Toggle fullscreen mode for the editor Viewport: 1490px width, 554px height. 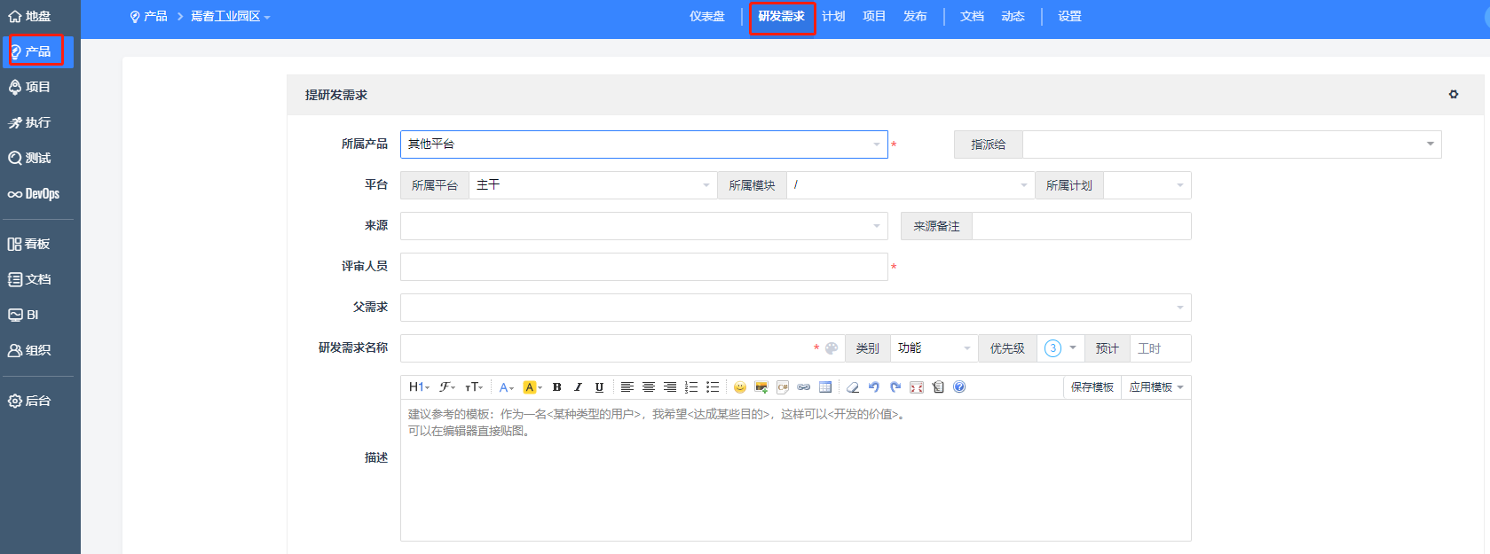[x=917, y=387]
